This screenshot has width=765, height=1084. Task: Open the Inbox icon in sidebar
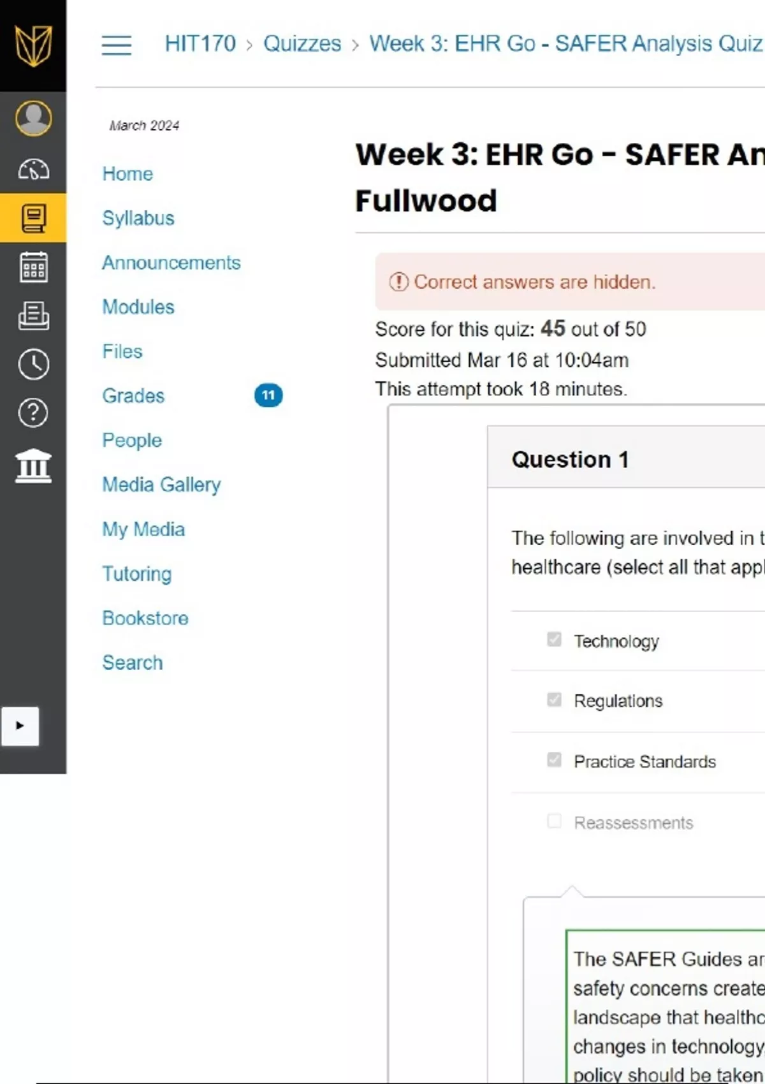tap(33, 316)
